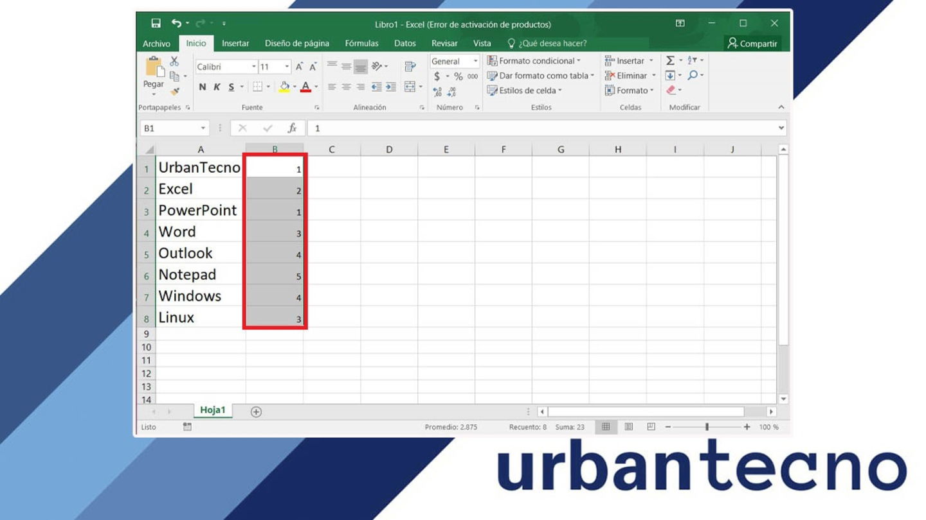
Task: Switch to Page Layout view in status bar
Action: [629, 427]
